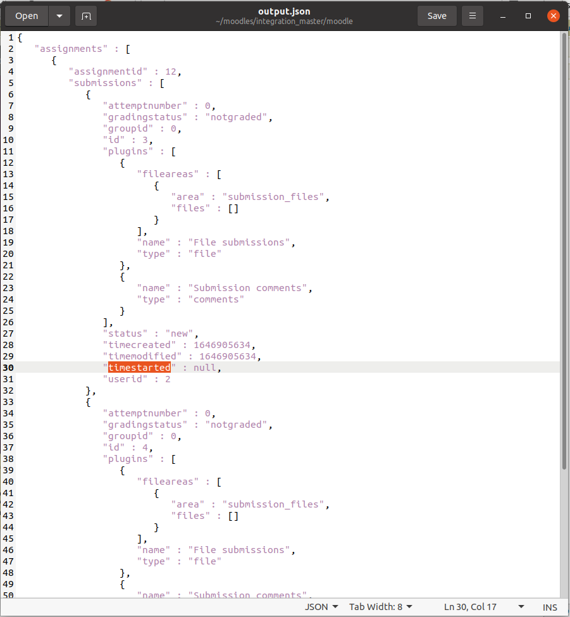This screenshot has height=617, width=570.
Task: Click "groupid" on line 9
Action: (128, 128)
